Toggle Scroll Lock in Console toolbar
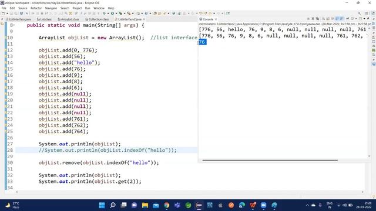 coord(328,19)
